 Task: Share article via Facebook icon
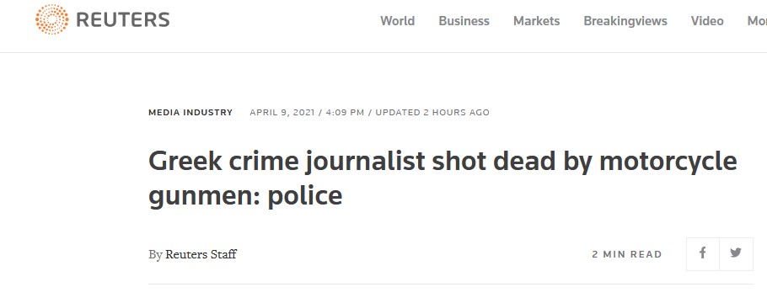(702, 253)
